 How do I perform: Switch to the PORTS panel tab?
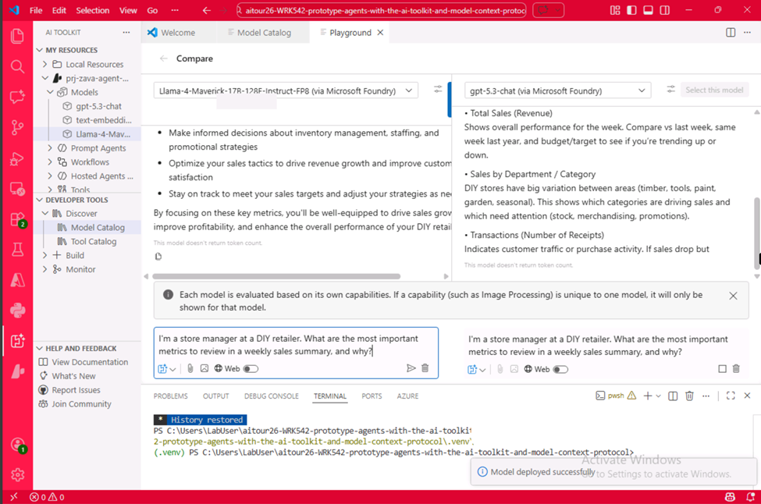click(372, 396)
